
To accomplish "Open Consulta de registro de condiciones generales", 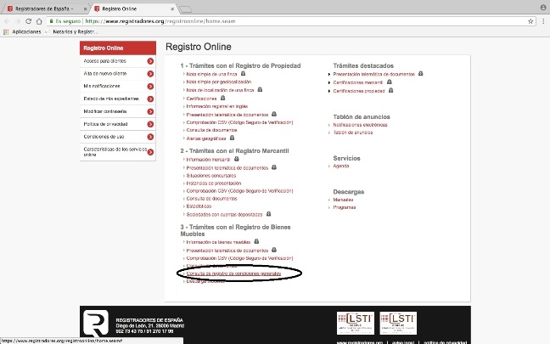I will pyautogui.click(x=234, y=274).
